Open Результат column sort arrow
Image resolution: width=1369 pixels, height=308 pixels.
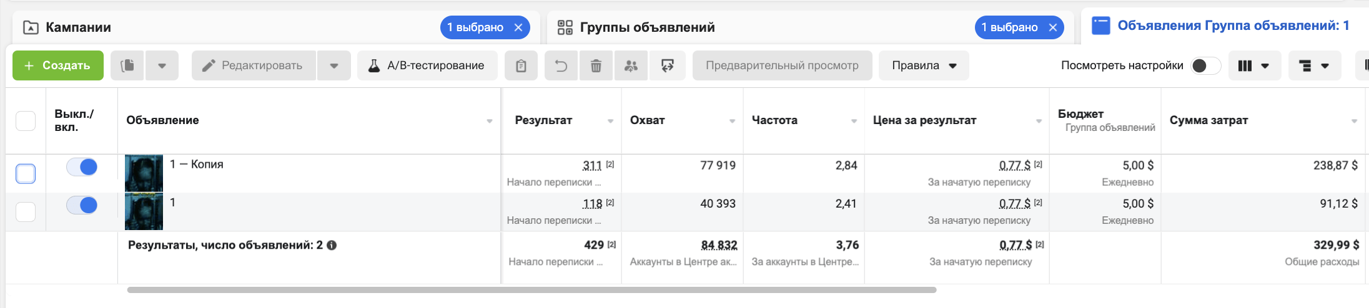click(611, 121)
